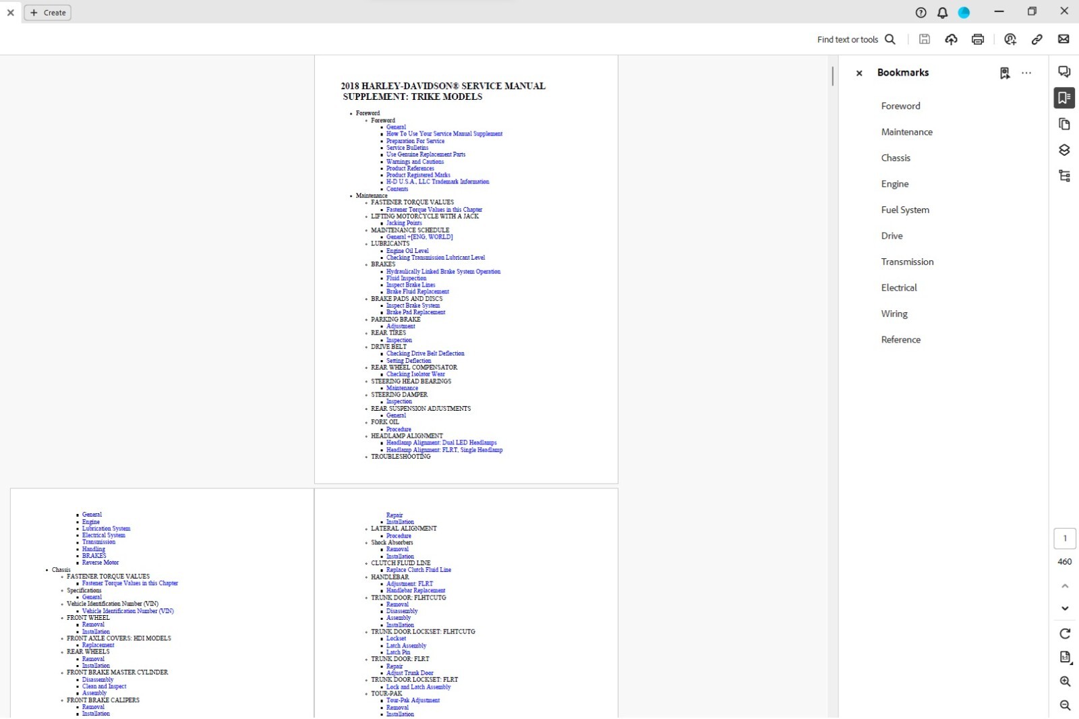
Task: Jump to the Foreword bookmark in Bookmarks panel
Action: click(900, 106)
